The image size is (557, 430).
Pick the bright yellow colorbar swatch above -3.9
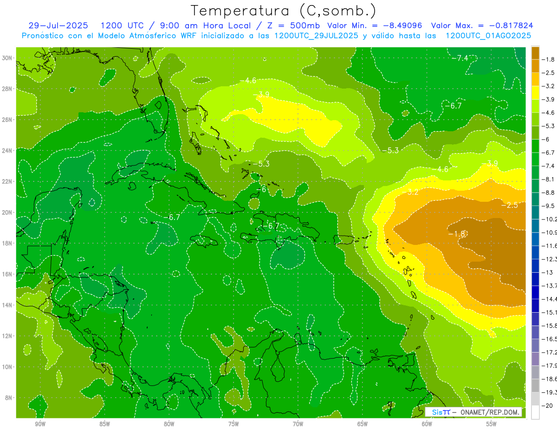coord(535,93)
